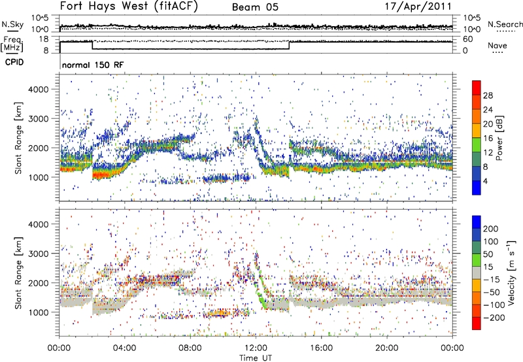Select the 'Beam 05' label

(x=255, y=7)
